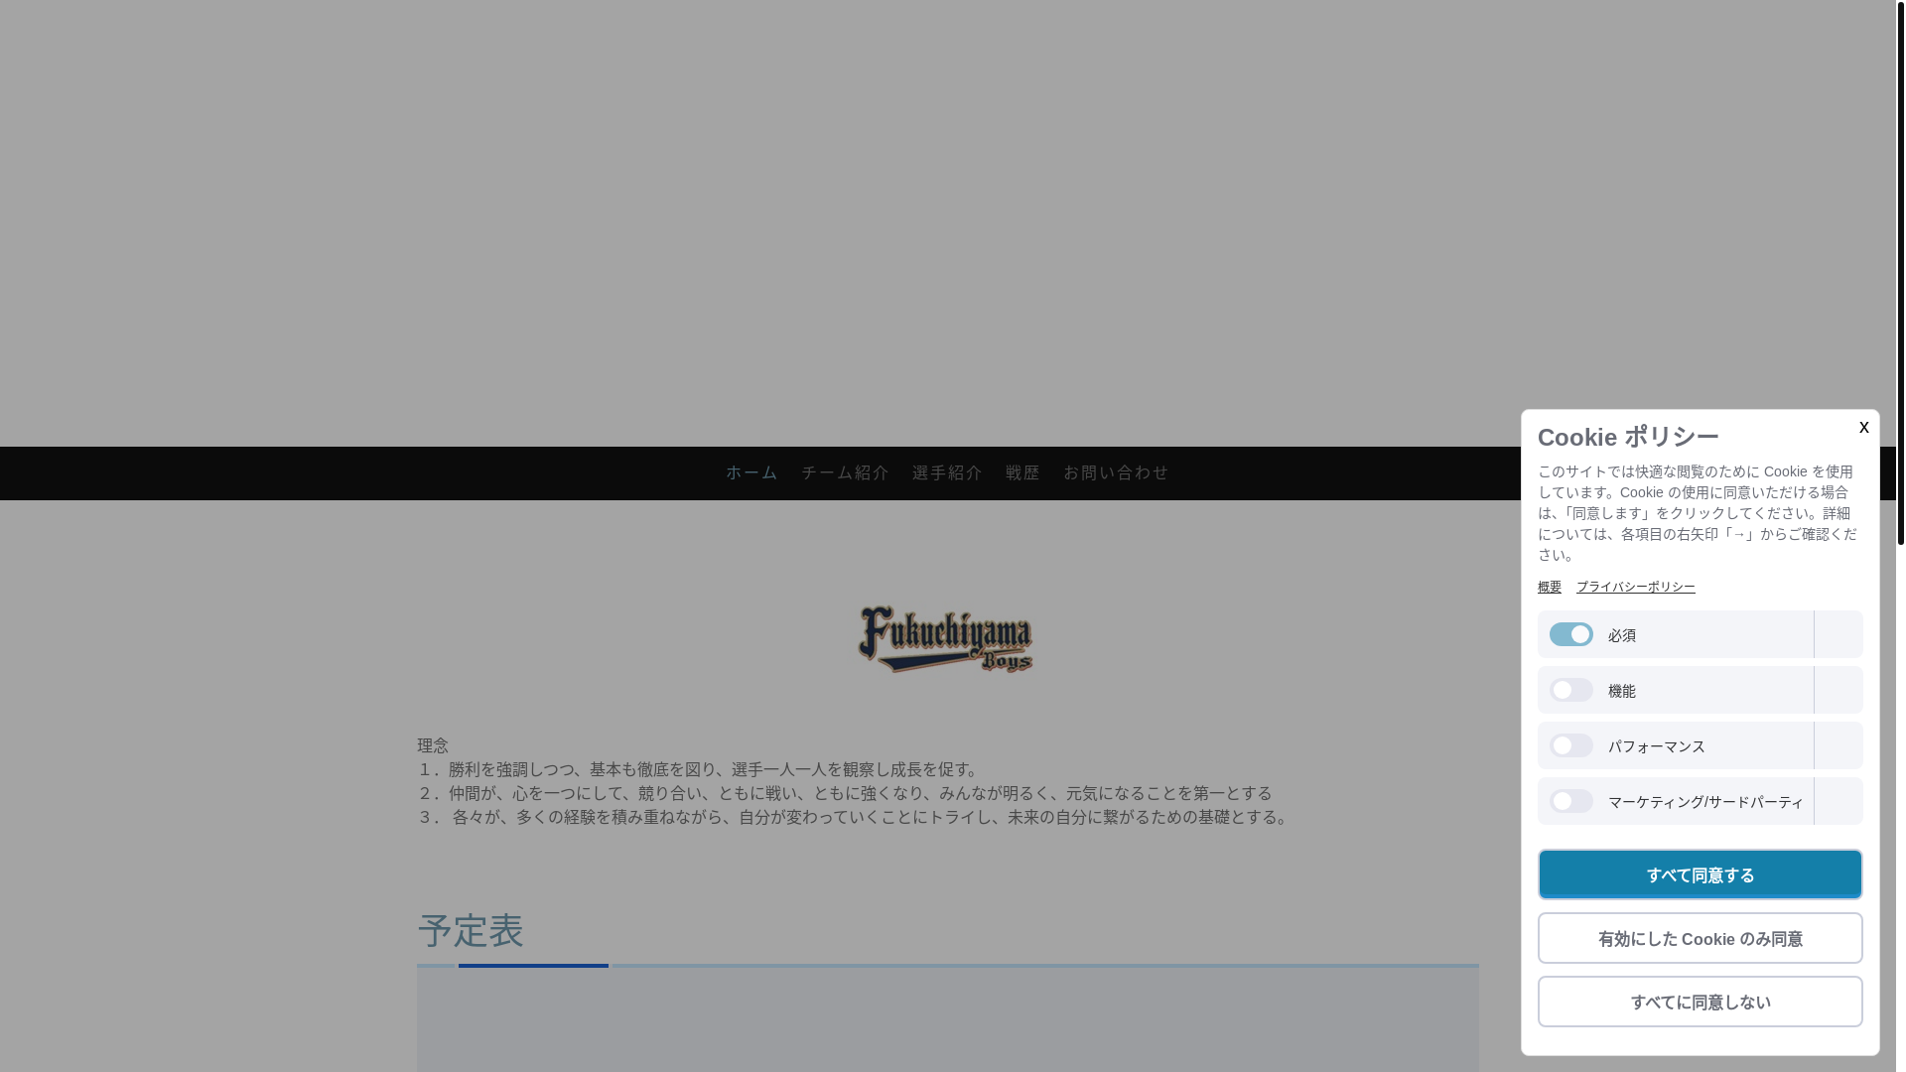This screenshot has height=1072, width=1906.
Task: Open the 戦歴 menu item
Action: [1022, 473]
